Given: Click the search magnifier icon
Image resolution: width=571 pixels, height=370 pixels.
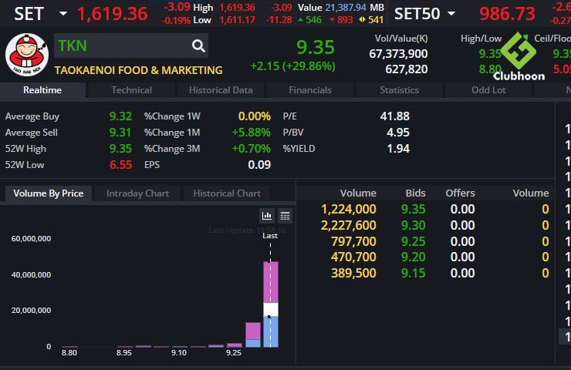Looking at the screenshot, I should click(198, 45).
